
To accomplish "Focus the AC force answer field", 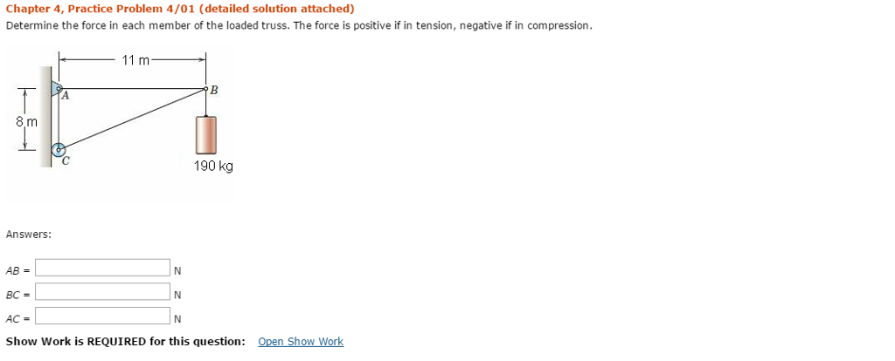I will click(102, 316).
